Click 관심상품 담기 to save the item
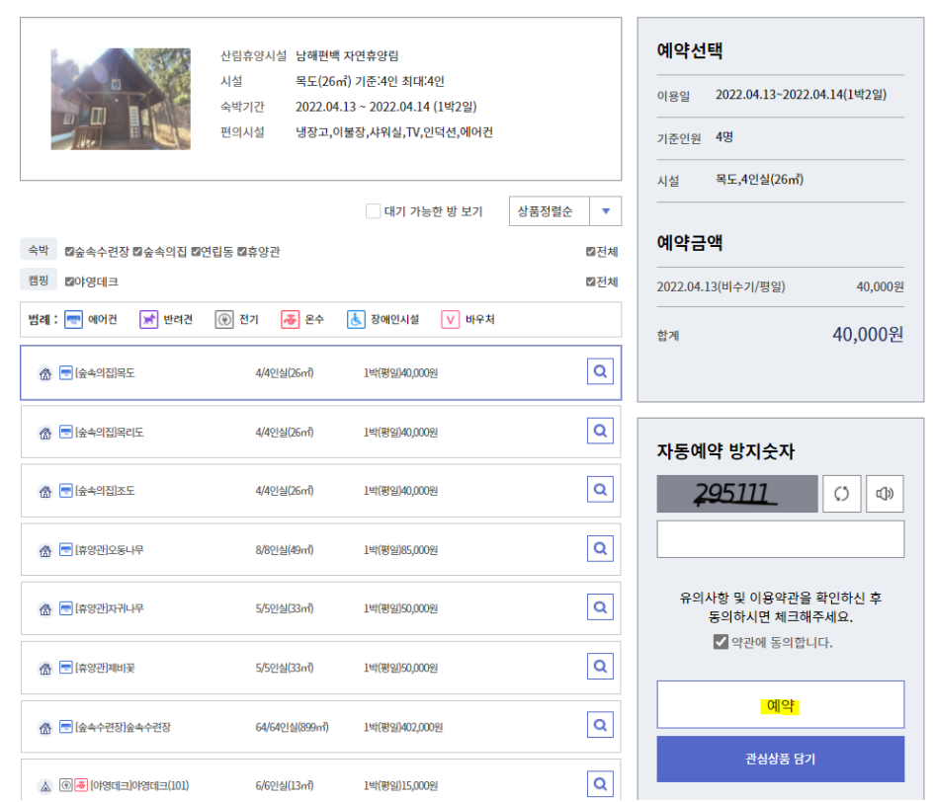935x802 pixels. 779,757
